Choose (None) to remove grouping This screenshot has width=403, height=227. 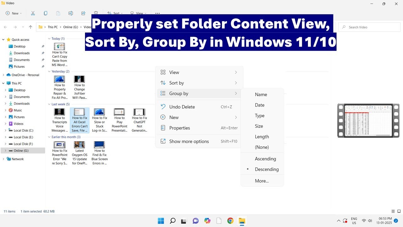tap(262, 147)
